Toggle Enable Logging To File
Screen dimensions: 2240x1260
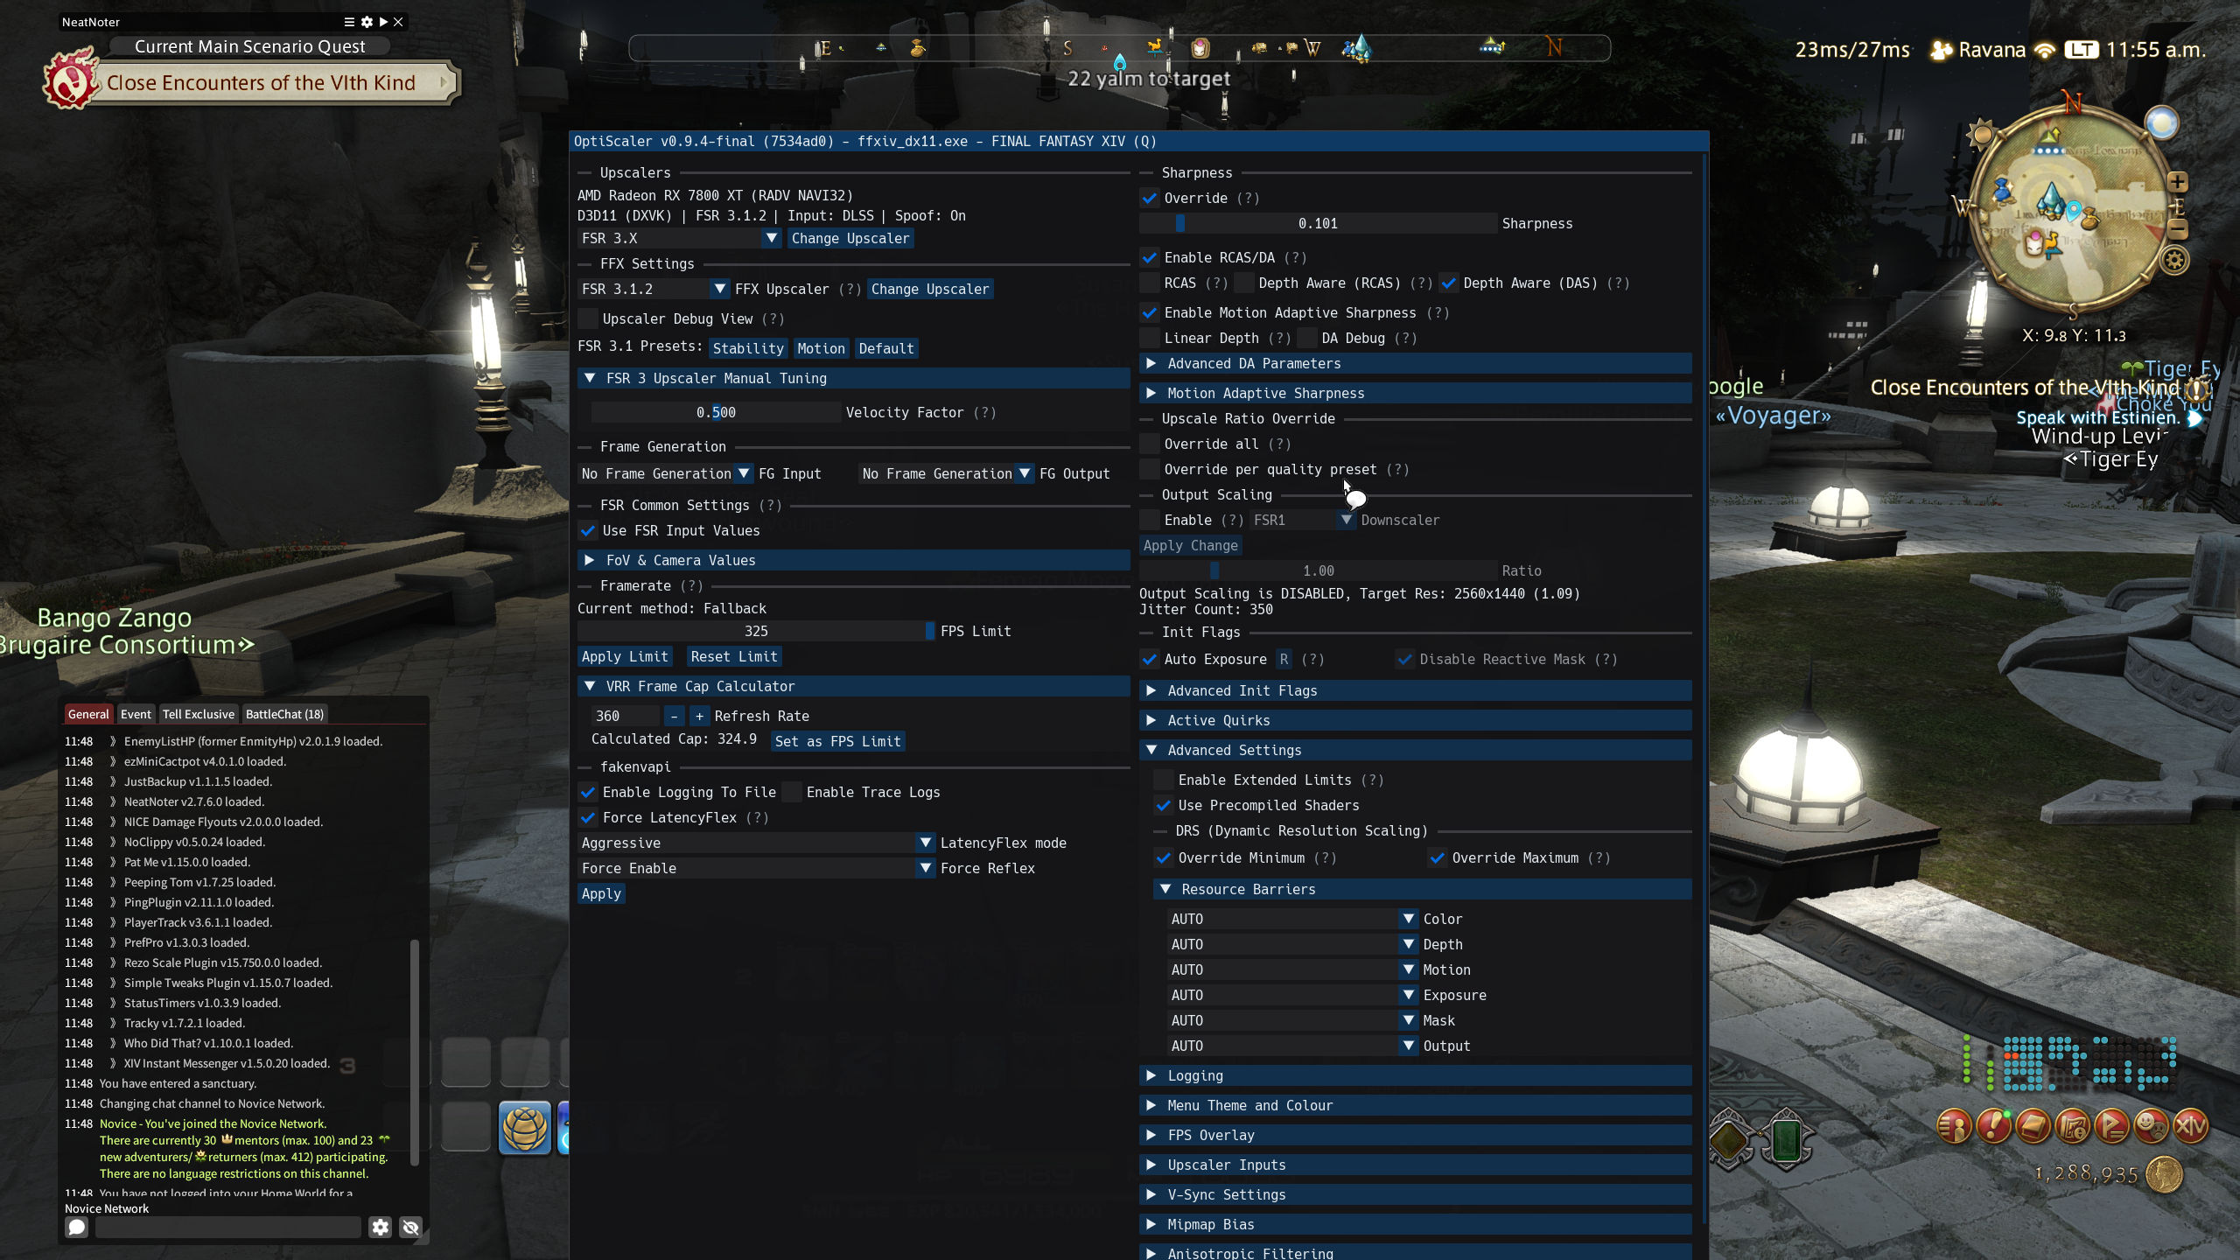(x=588, y=793)
